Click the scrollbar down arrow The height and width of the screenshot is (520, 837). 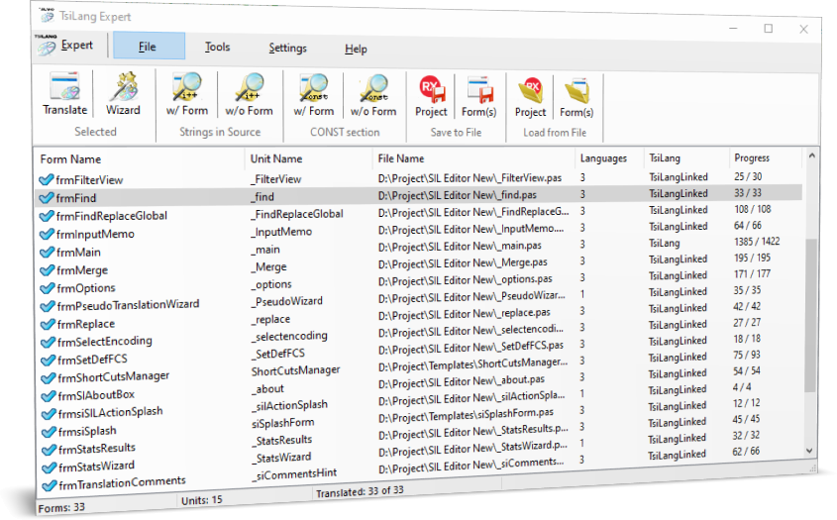pos(810,451)
